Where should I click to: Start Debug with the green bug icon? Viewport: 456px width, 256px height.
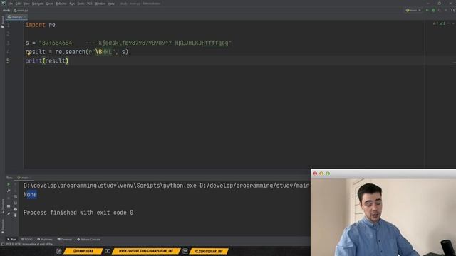click(433, 10)
